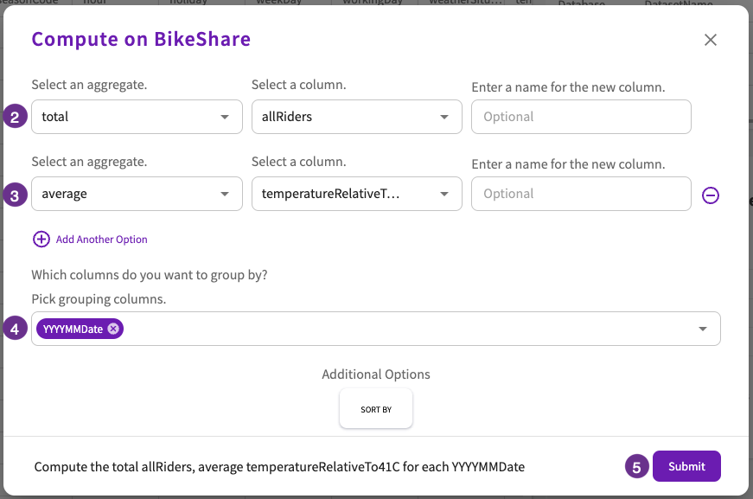Screen dimensions: 753x499
Task: Close the Compute on BikeShare dialog
Action: pyautogui.click(x=711, y=40)
